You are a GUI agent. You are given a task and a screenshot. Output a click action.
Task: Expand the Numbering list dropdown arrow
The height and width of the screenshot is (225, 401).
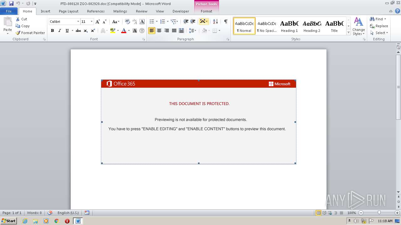168,22
